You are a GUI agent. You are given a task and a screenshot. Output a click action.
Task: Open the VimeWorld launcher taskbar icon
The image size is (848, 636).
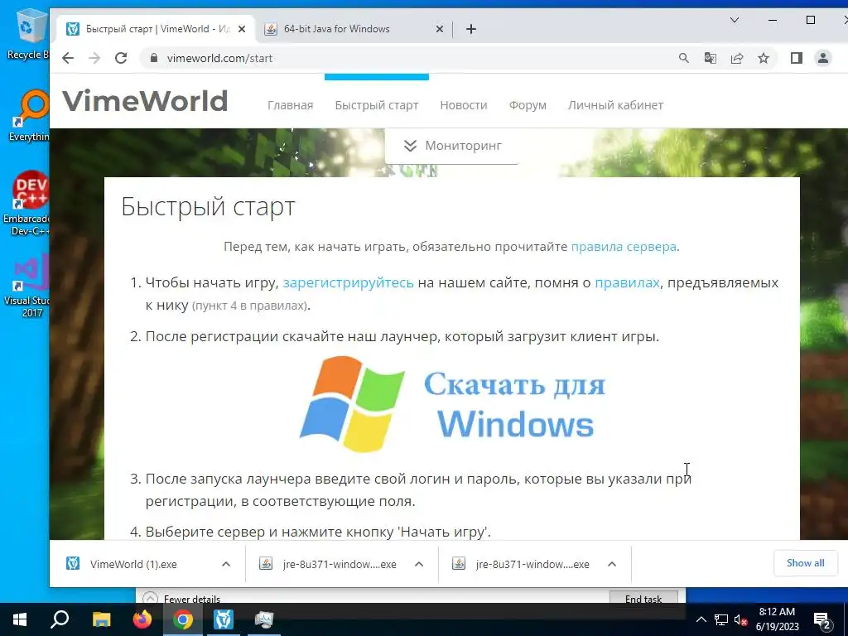click(x=224, y=619)
